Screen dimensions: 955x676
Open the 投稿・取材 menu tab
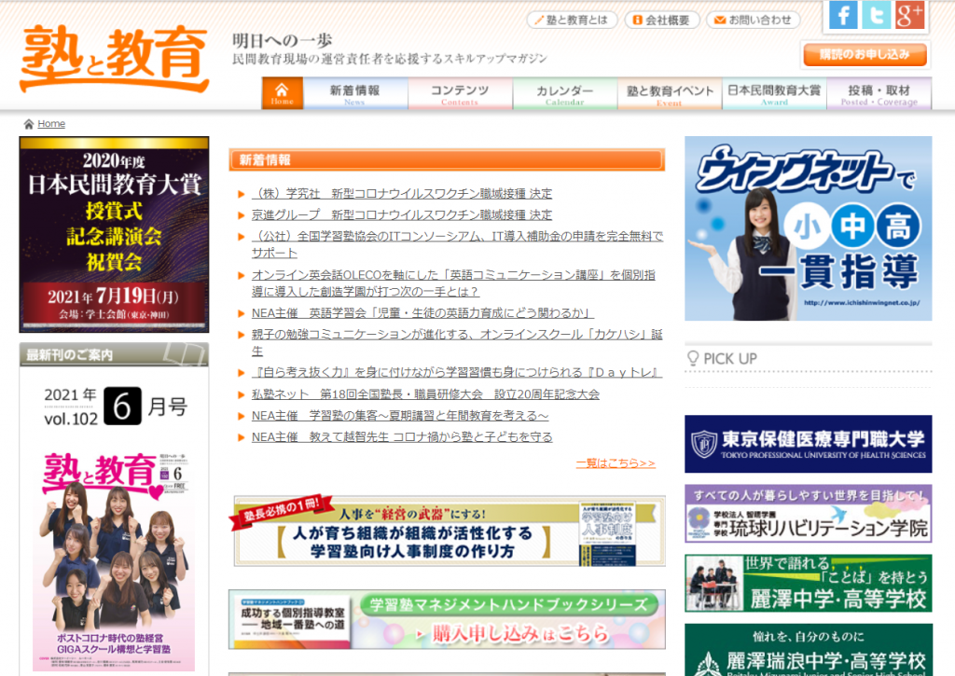point(879,93)
